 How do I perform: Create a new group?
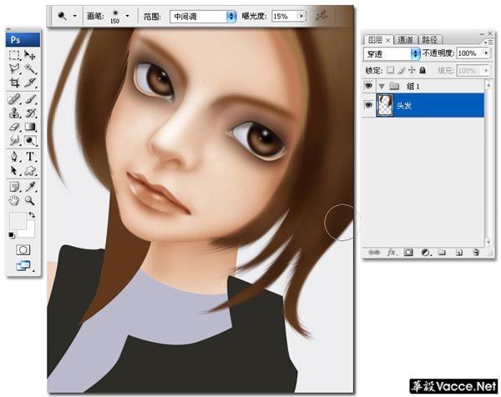442,253
